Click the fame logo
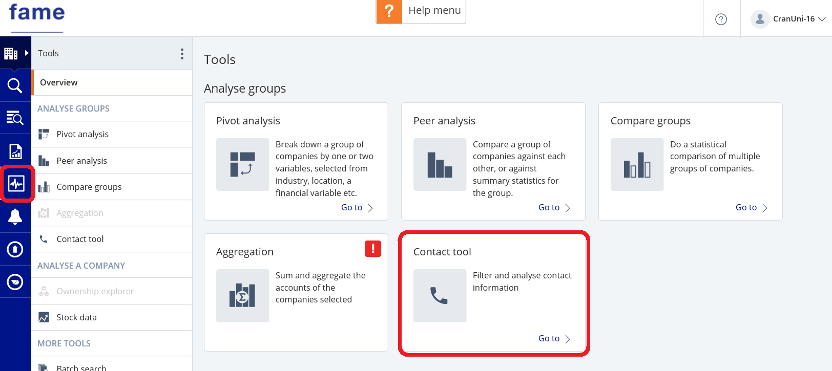The image size is (832, 371). point(37,12)
